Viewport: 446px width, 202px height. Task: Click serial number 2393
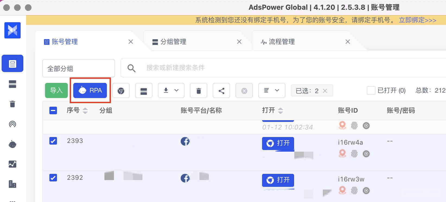coord(75,141)
